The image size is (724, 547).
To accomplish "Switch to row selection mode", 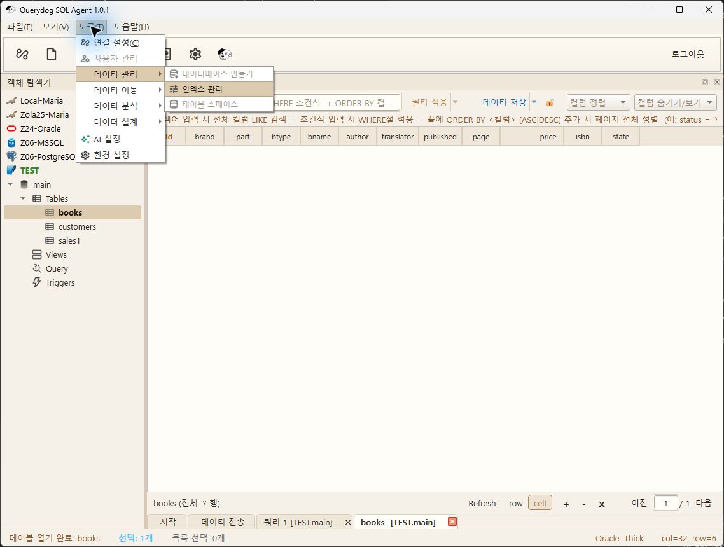I will coord(516,503).
